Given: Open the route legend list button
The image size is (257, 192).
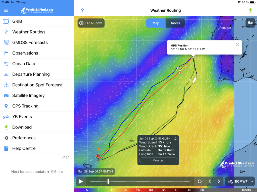Looking at the screenshot, I should [250, 23].
